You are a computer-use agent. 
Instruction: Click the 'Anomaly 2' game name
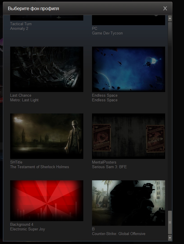19,28
